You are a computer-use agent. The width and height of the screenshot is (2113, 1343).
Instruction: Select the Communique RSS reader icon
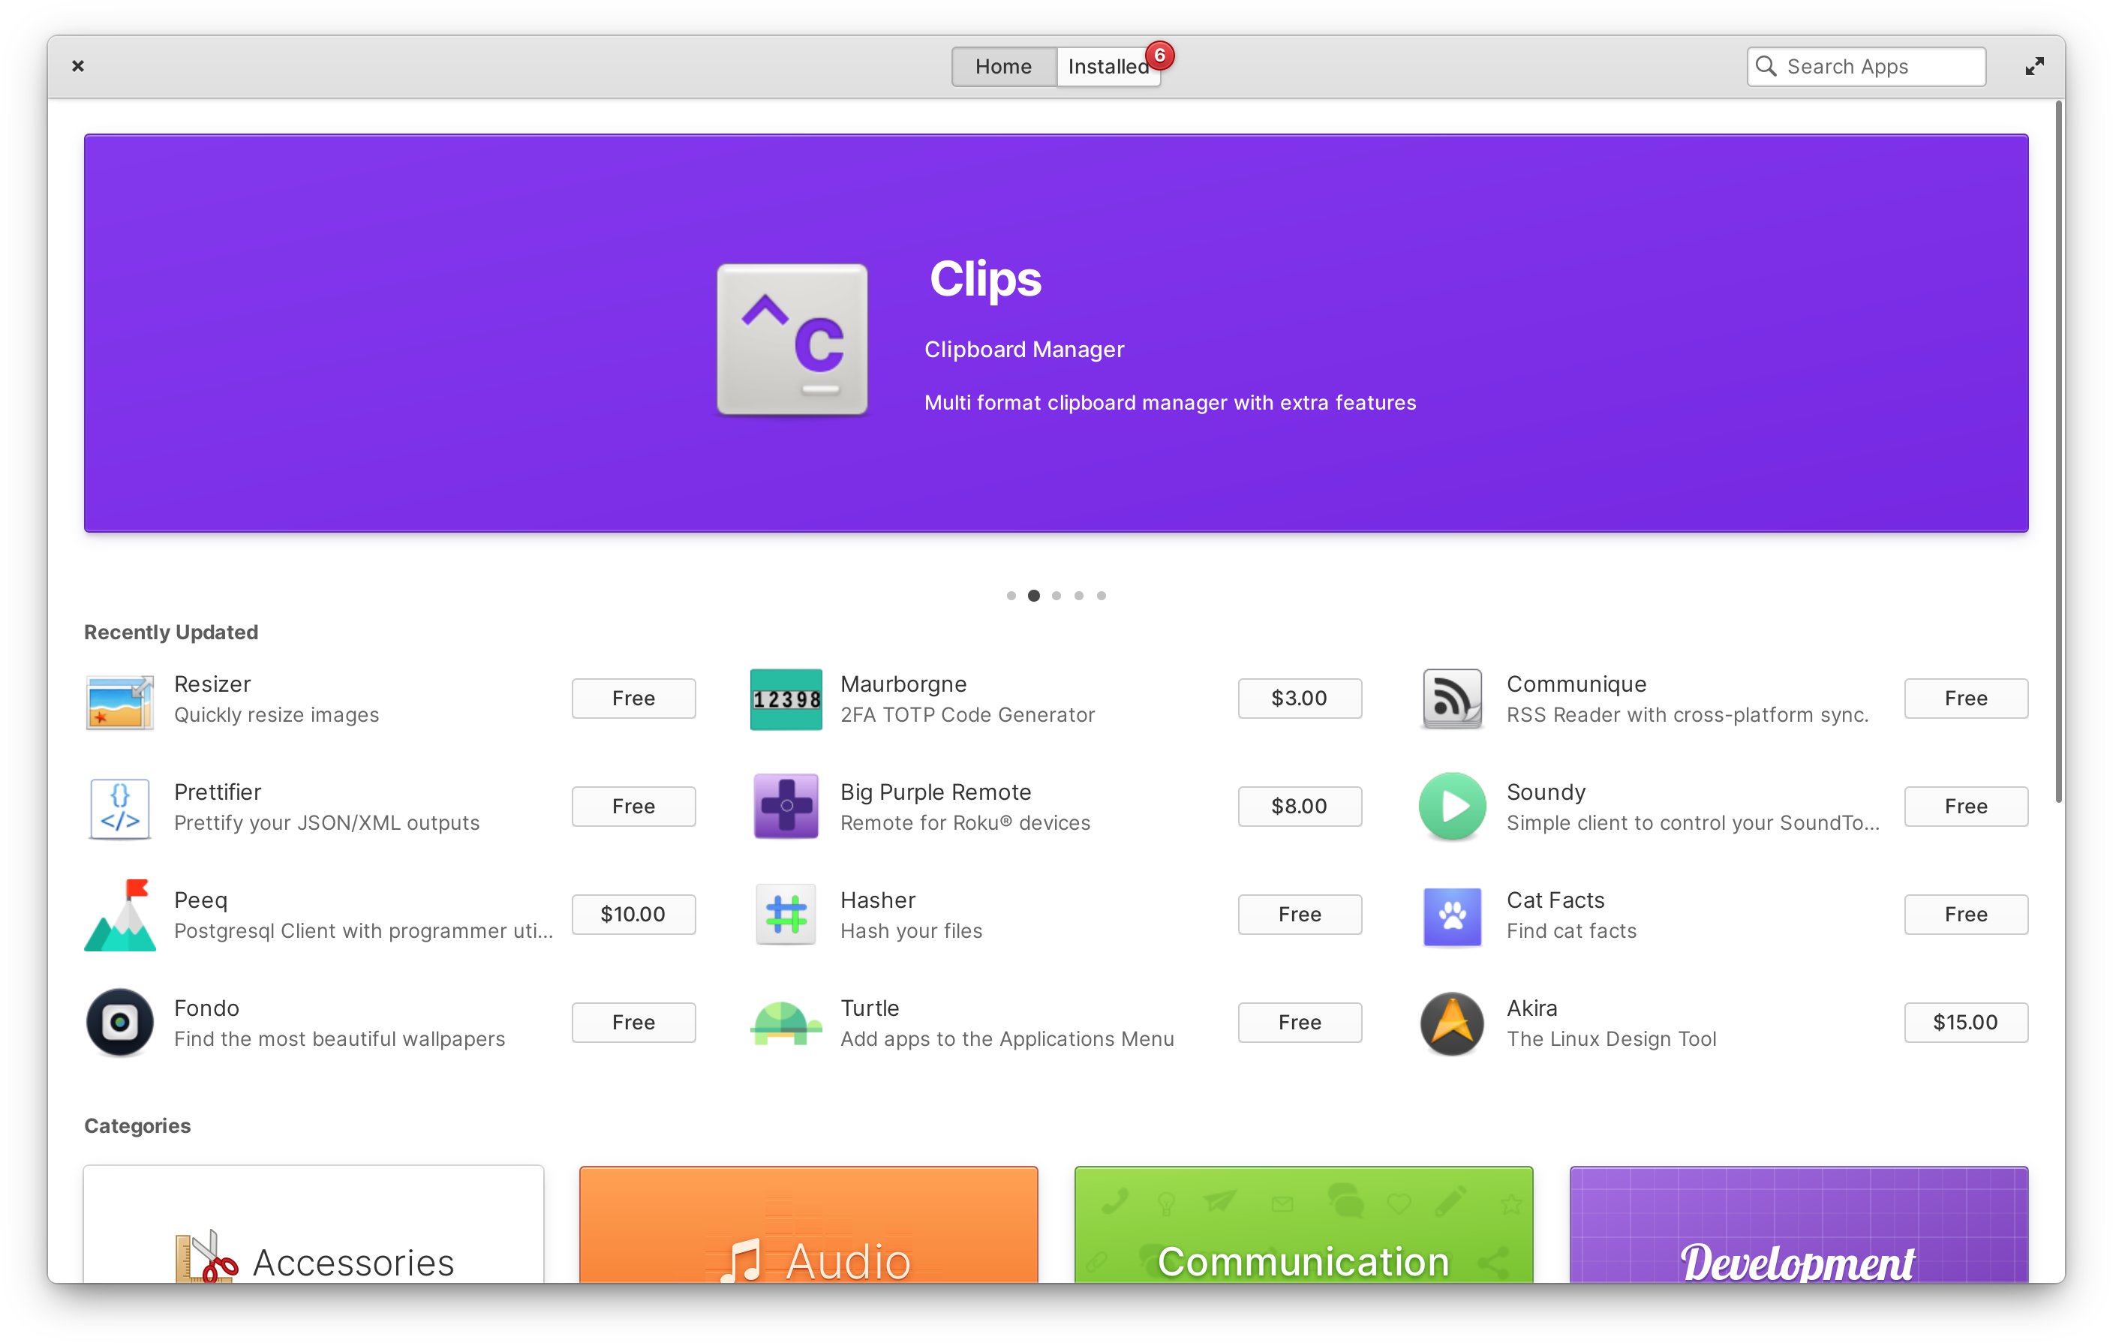coord(1452,699)
